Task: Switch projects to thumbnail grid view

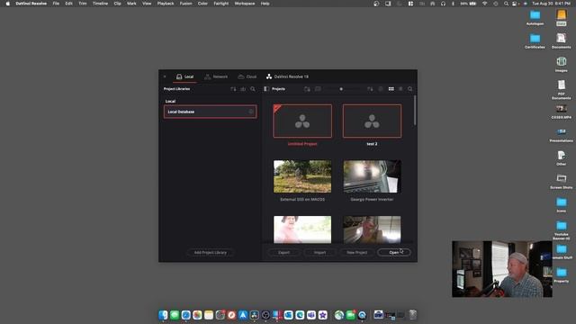Action: click(391, 89)
